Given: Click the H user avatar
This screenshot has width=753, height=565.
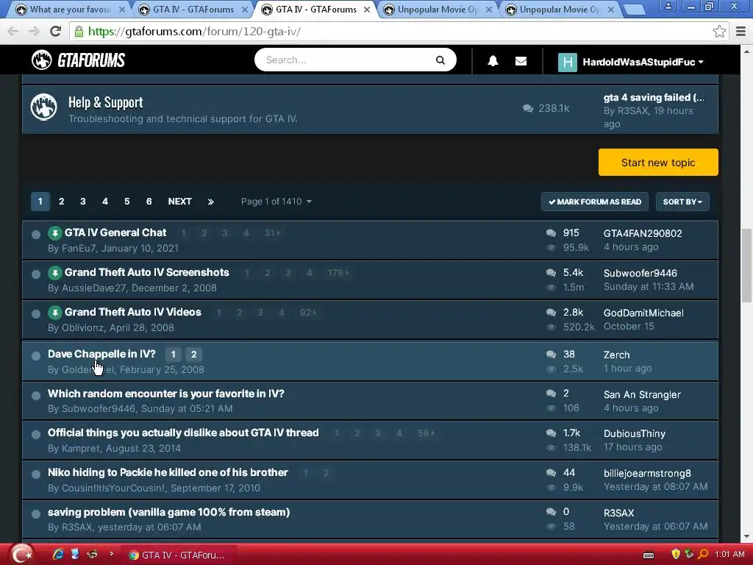Looking at the screenshot, I should pyautogui.click(x=567, y=62).
